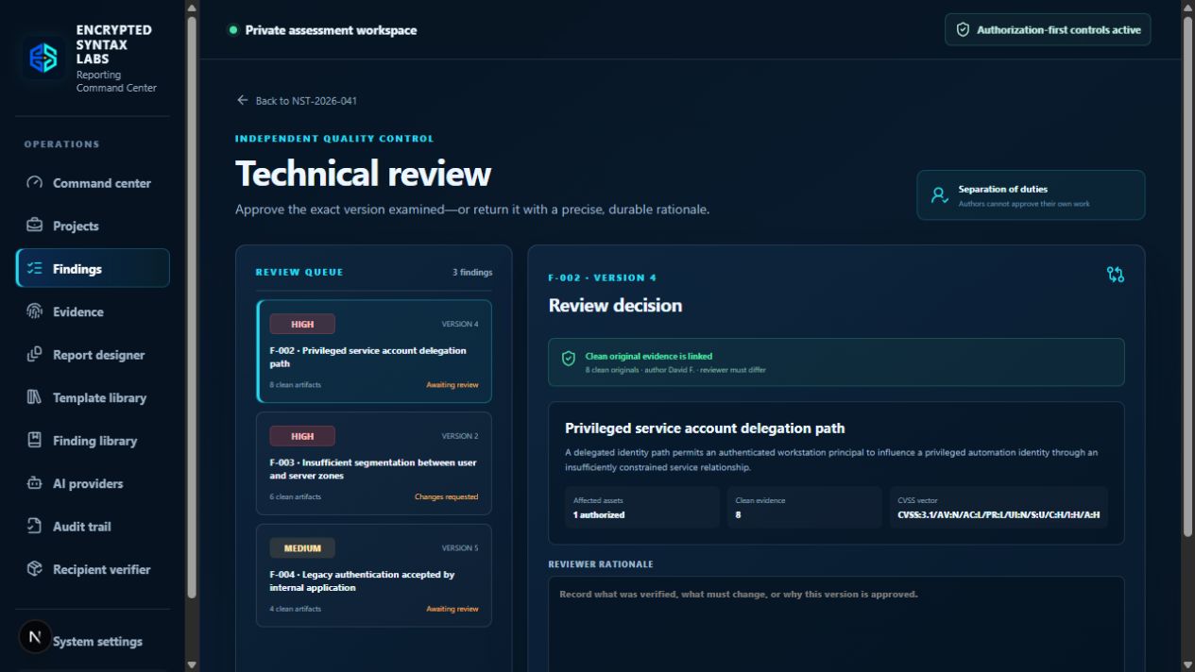The width and height of the screenshot is (1195, 672).
Task: Open Report designer in navigation
Action: click(x=93, y=355)
